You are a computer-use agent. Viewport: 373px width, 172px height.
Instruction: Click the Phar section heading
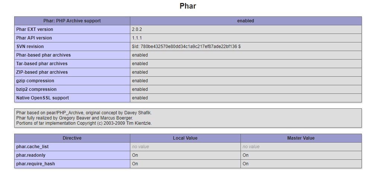(x=188, y=6)
